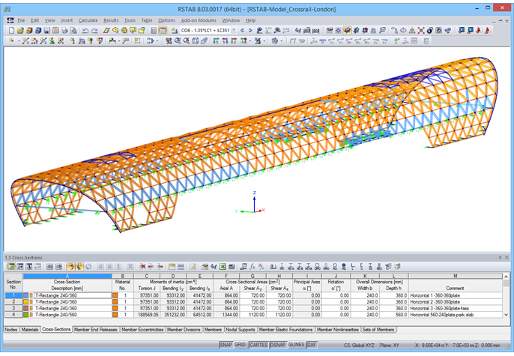Image resolution: width=514 pixels, height=356 pixels.
Task: Switch to the Member End Releases tab
Action: 96,330
